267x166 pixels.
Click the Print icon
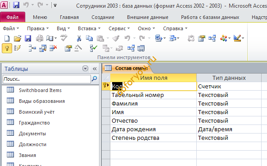pyautogui.click(x=40, y=38)
